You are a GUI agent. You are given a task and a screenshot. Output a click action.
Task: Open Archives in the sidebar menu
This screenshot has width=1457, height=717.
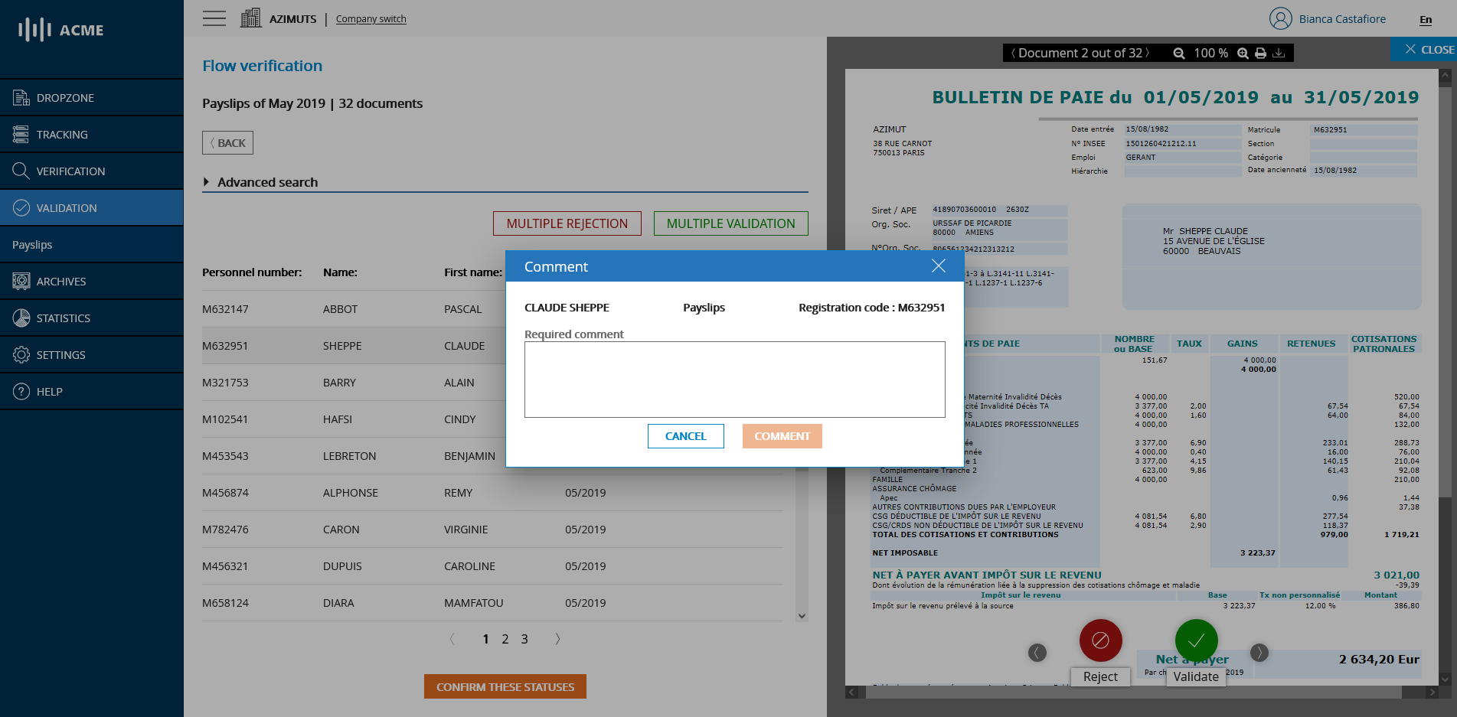click(61, 282)
